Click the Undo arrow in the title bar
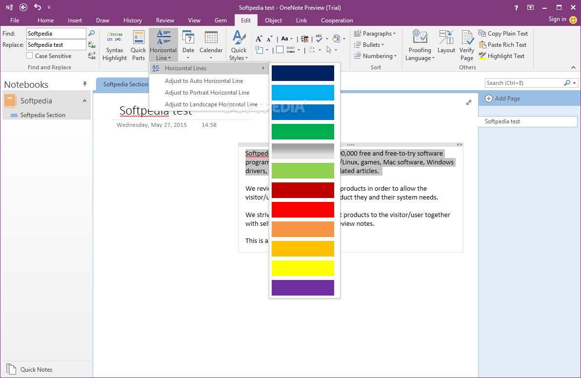Screen dimensions: 581x378 point(38,7)
